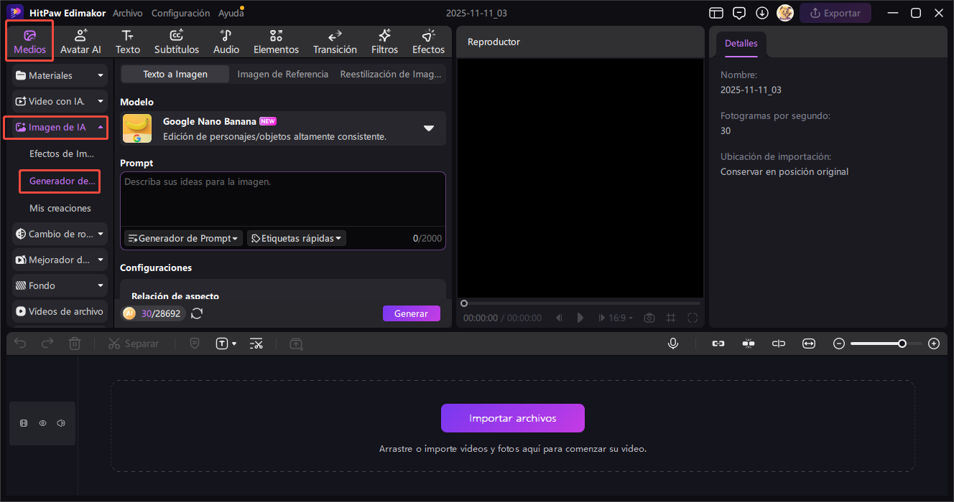Open the Generador de Prompt dropdown
The height and width of the screenshot is (502, 954).
182,238
